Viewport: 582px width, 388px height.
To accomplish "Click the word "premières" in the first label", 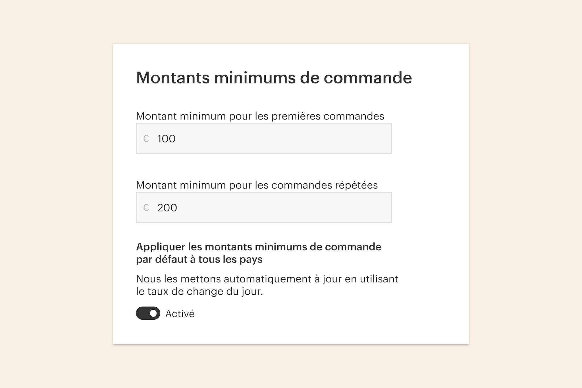I will 296,116.
